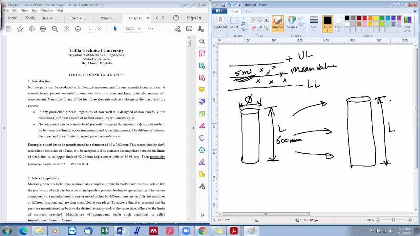Click Paint's Save icon in quick access toolbar

pyautogui.click(x=223, y=5)
